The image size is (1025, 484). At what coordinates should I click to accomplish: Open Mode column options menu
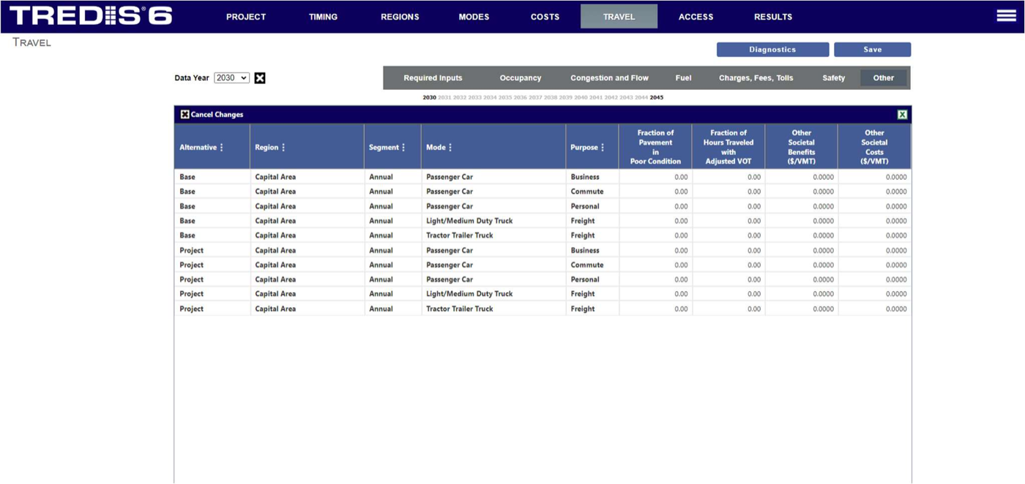point(450,148)
